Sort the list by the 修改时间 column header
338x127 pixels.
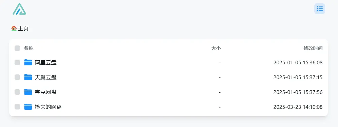(313, 48)
